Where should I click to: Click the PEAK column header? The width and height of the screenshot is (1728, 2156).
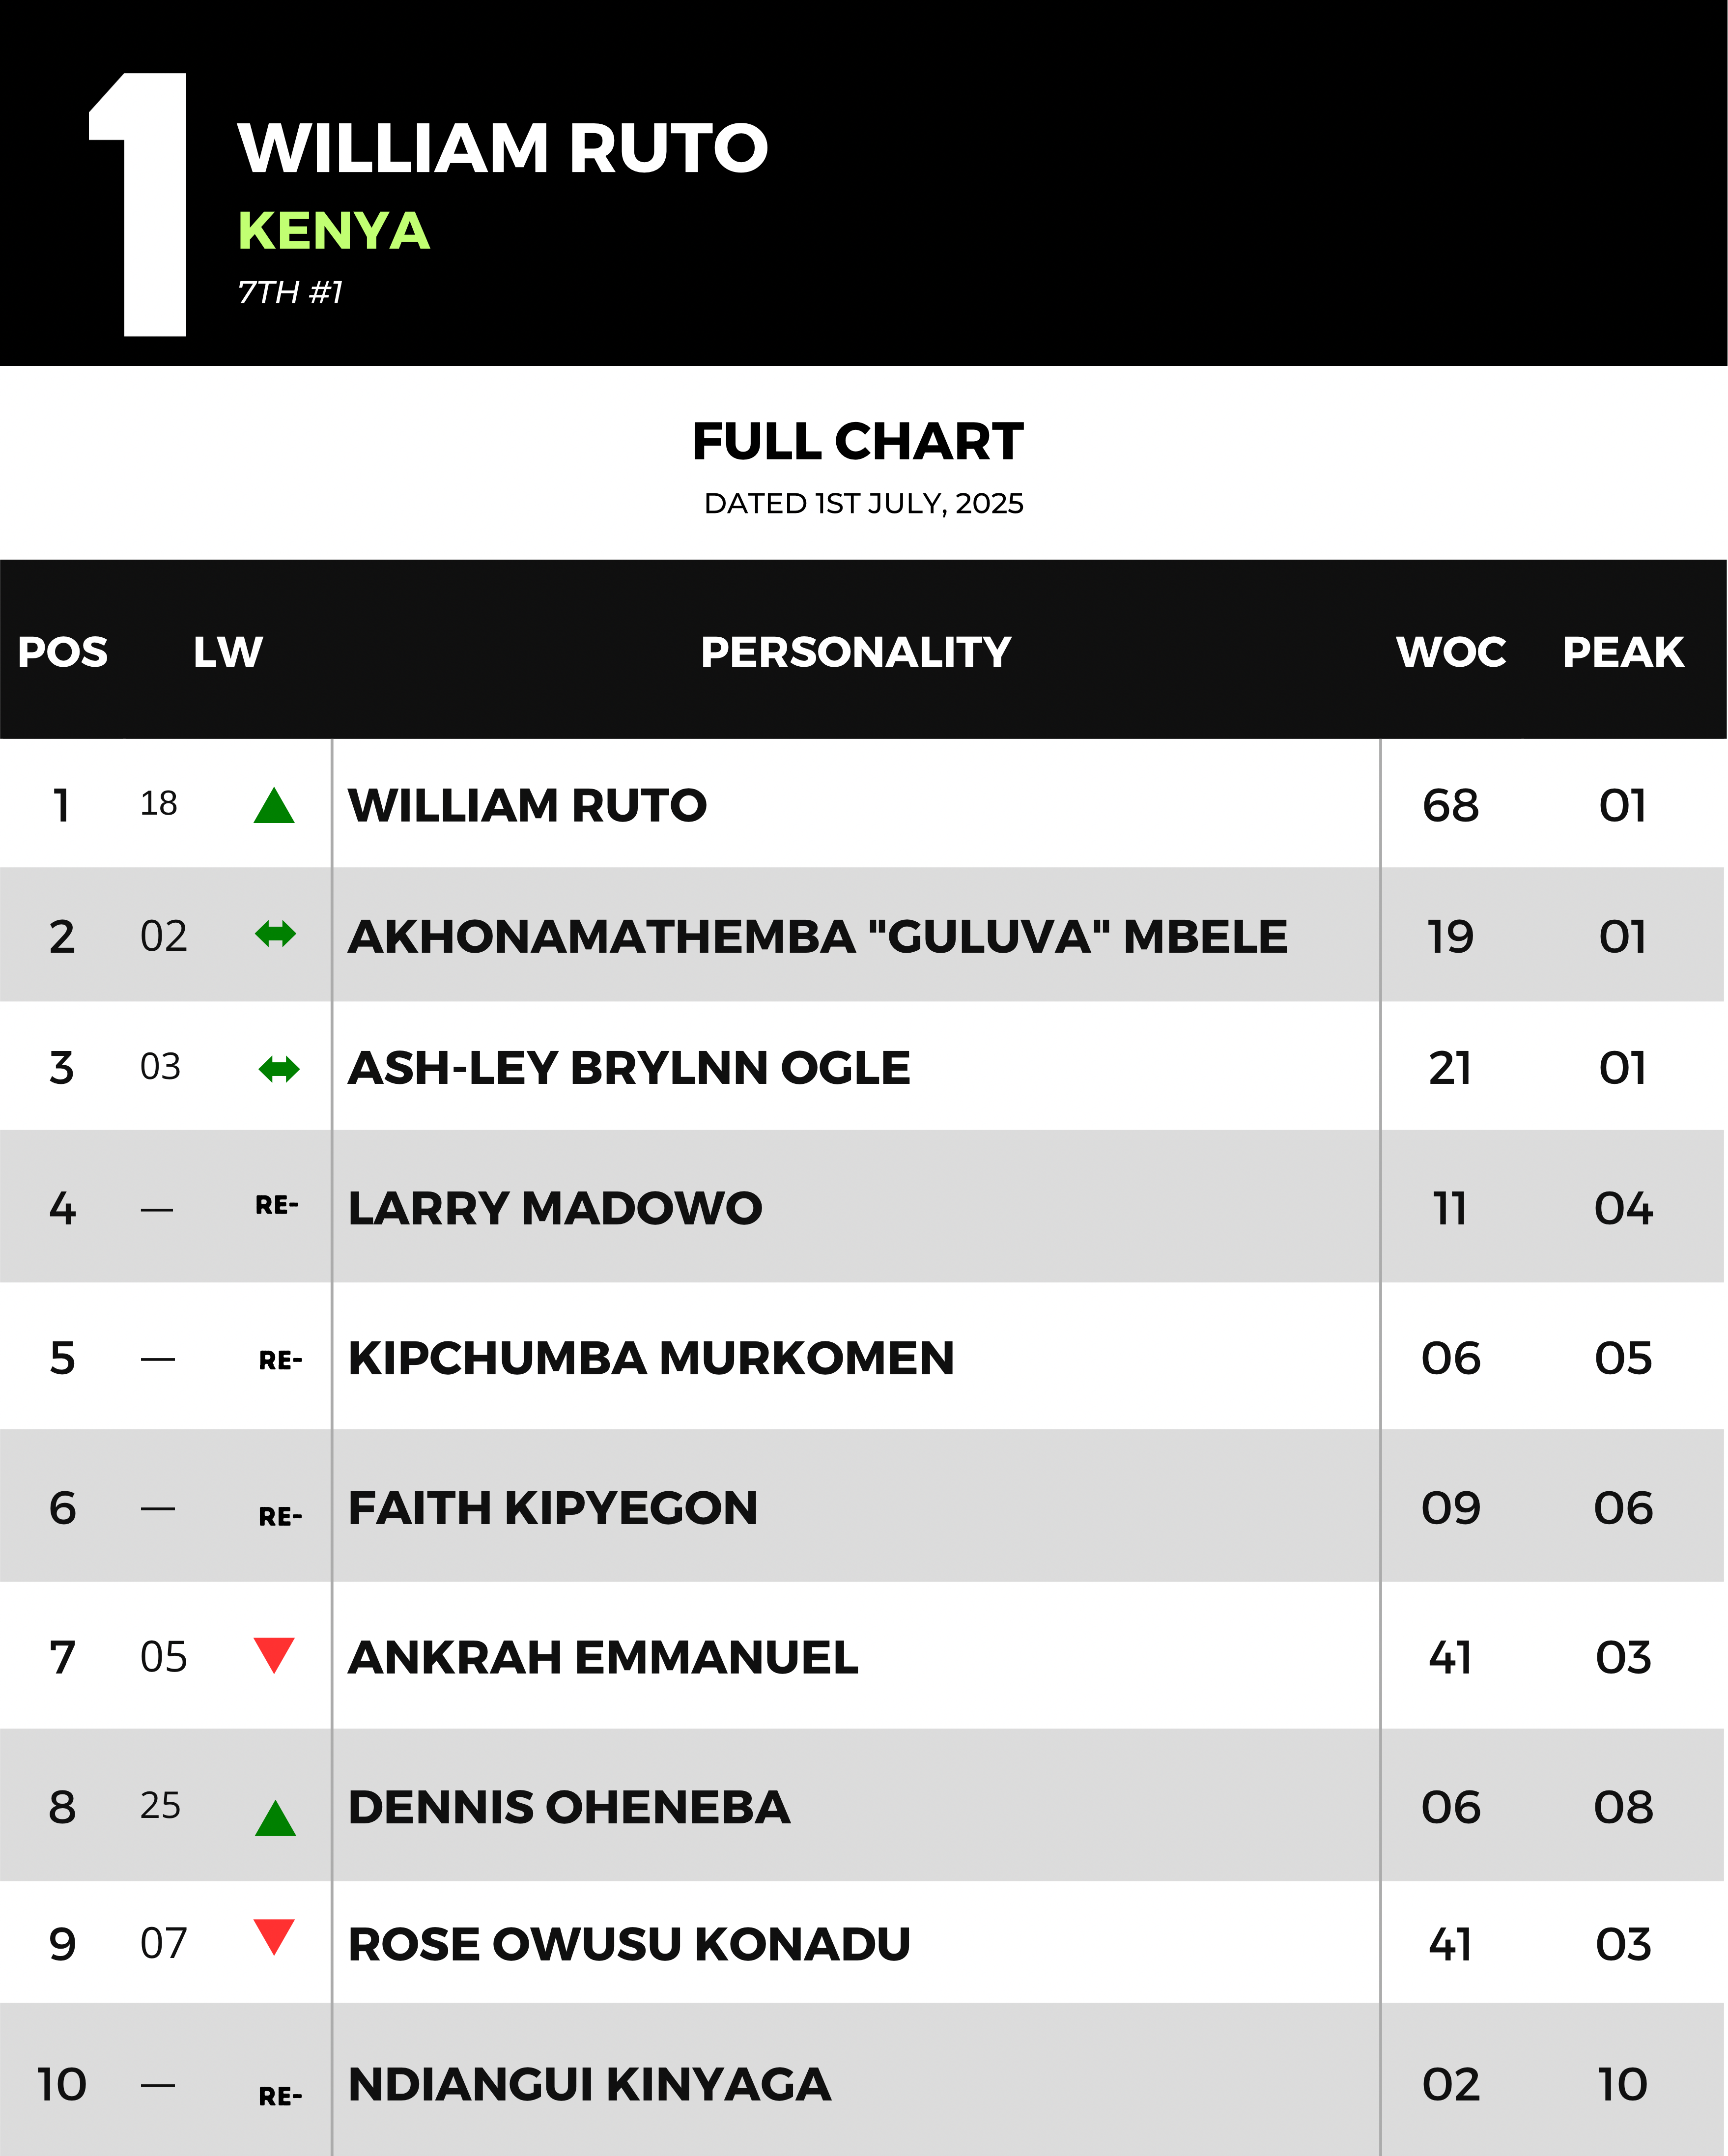point(1623,652)
